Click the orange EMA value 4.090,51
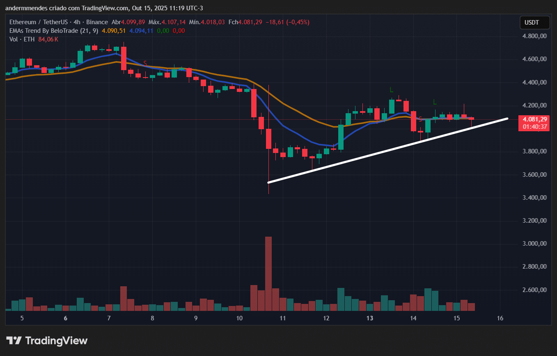Viewport: 557px width, 356px height. [x=114, y=31]
